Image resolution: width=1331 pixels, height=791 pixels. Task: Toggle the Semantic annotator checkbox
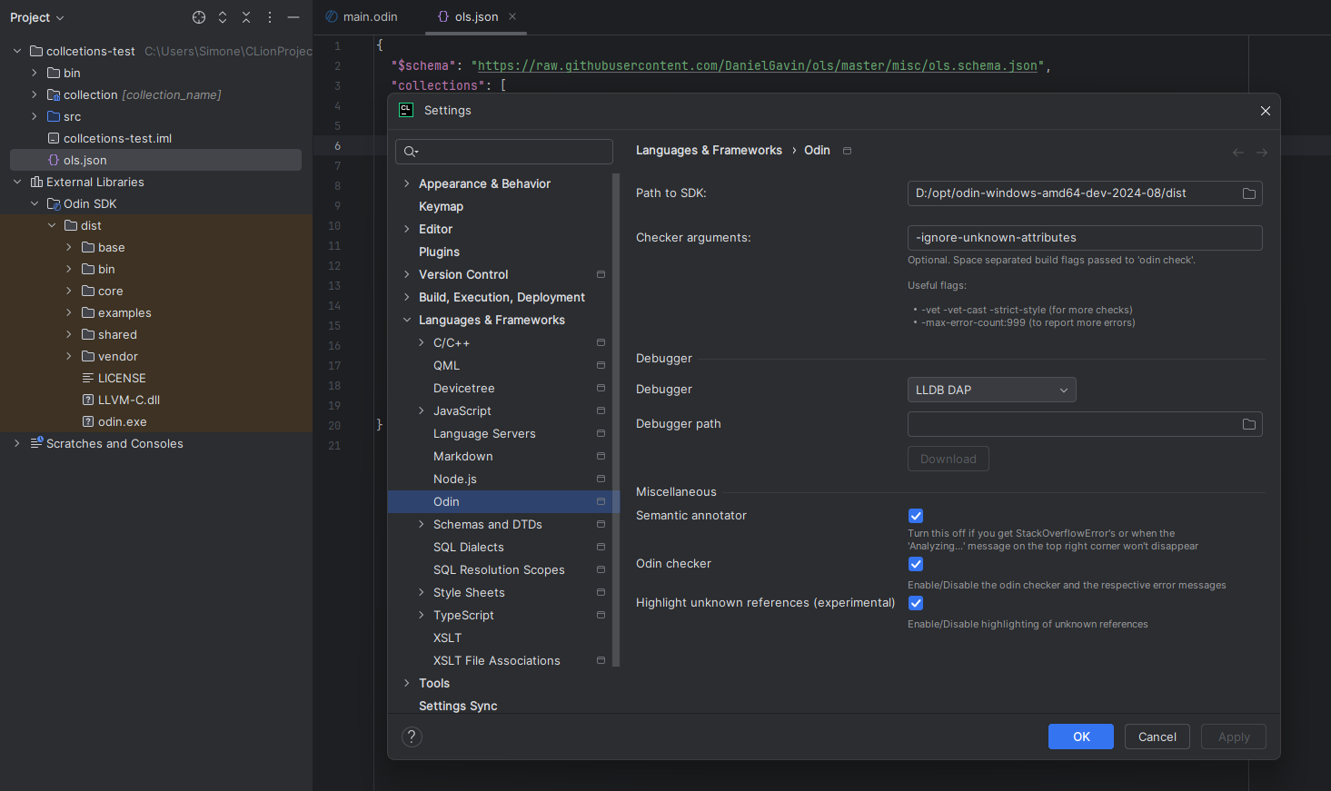click(916, 516)
